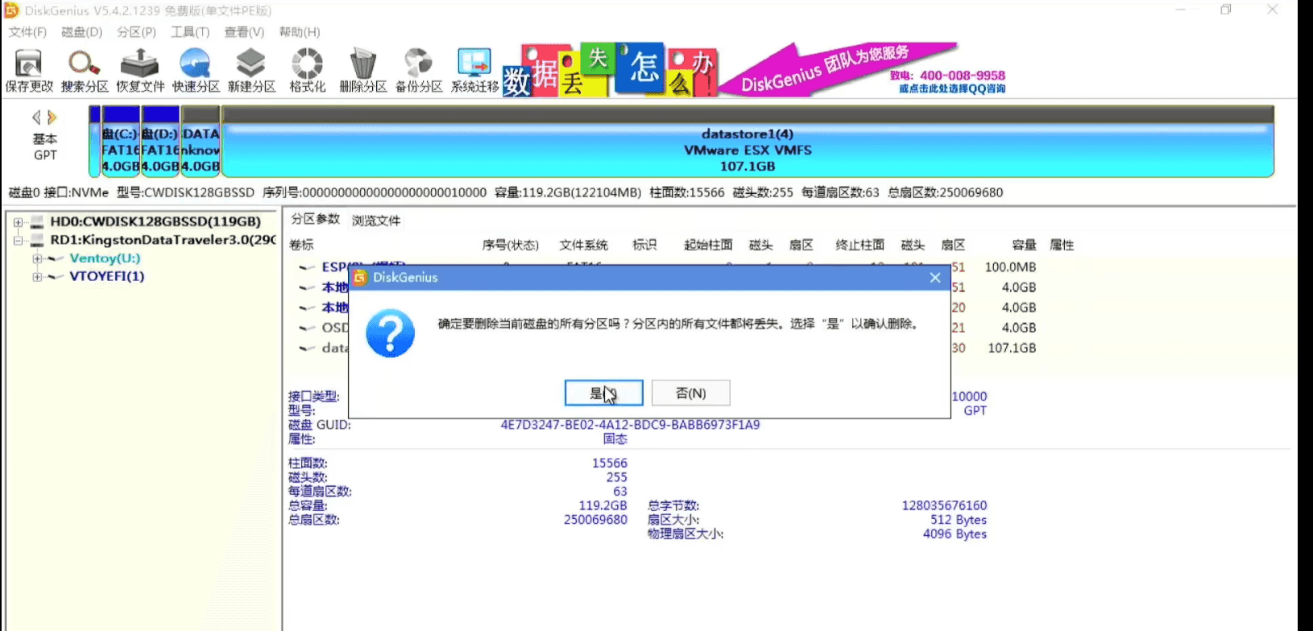The width and height of the screenshot is (1313, 631).
Task: Click the 固态 attribute value
Action: tap(615, 439)
